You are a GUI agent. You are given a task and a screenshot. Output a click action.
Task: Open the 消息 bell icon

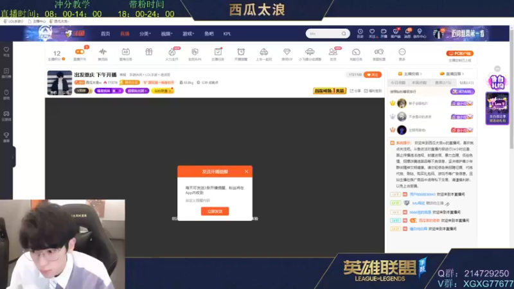pyautogui.click(x=407, y=33)
